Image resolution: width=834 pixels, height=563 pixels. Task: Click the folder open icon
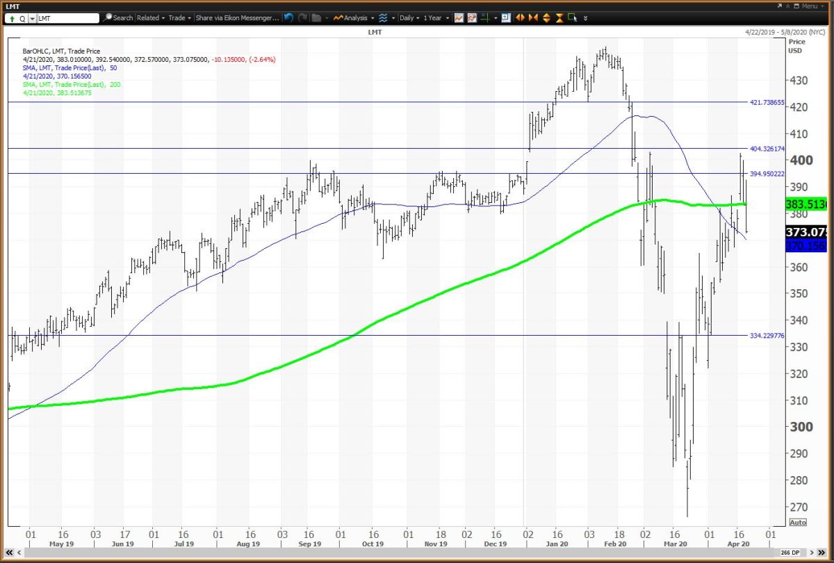click(317, 17)
